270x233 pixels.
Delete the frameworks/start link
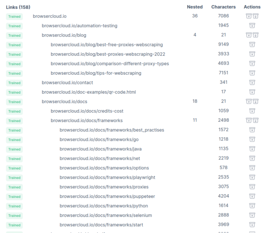pos(252,224)
